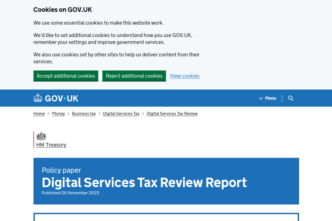This screenshot has height=221, width=332.
Task: Go to Home breadcrumb
Action: [x=39, y=113]
